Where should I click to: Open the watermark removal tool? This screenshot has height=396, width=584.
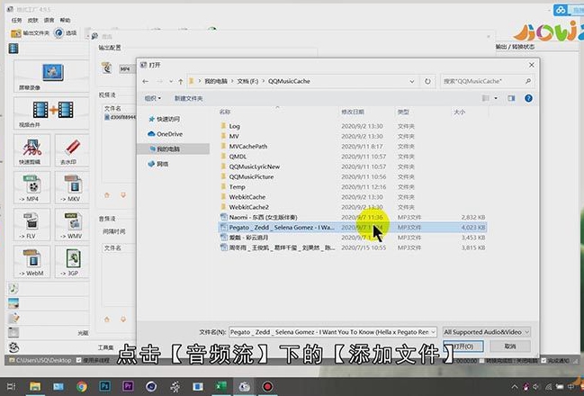pos(72,150)
